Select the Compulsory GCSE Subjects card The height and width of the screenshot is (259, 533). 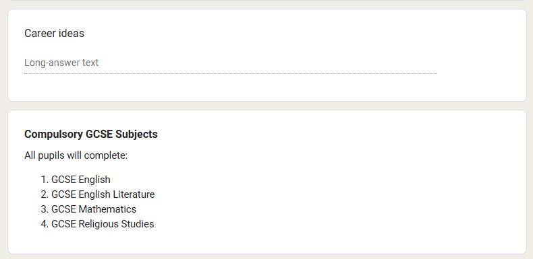267,182
